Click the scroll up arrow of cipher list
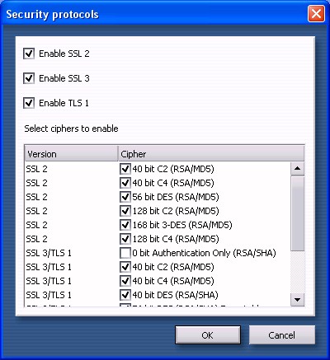330x360 pixels. coord(297,169)
